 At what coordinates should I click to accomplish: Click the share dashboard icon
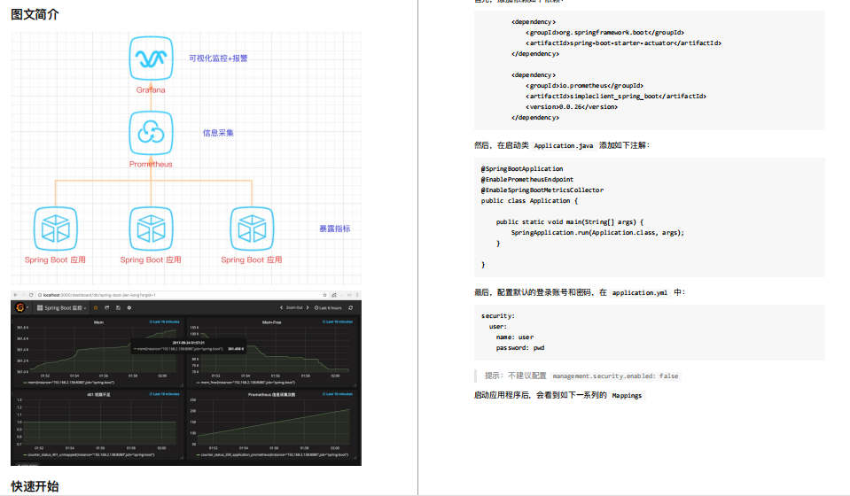(106, 307)
